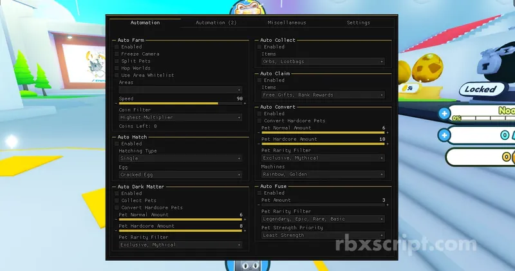This screenshot has height=271, width=515.
Task: Click the pet face icon at bottom center
Action: pos(248,265)
